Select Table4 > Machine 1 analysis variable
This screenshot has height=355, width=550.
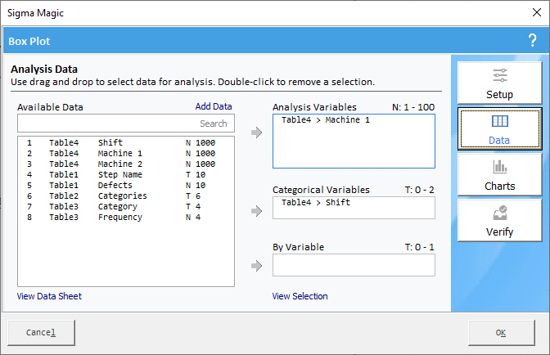[x=326, y=120]
